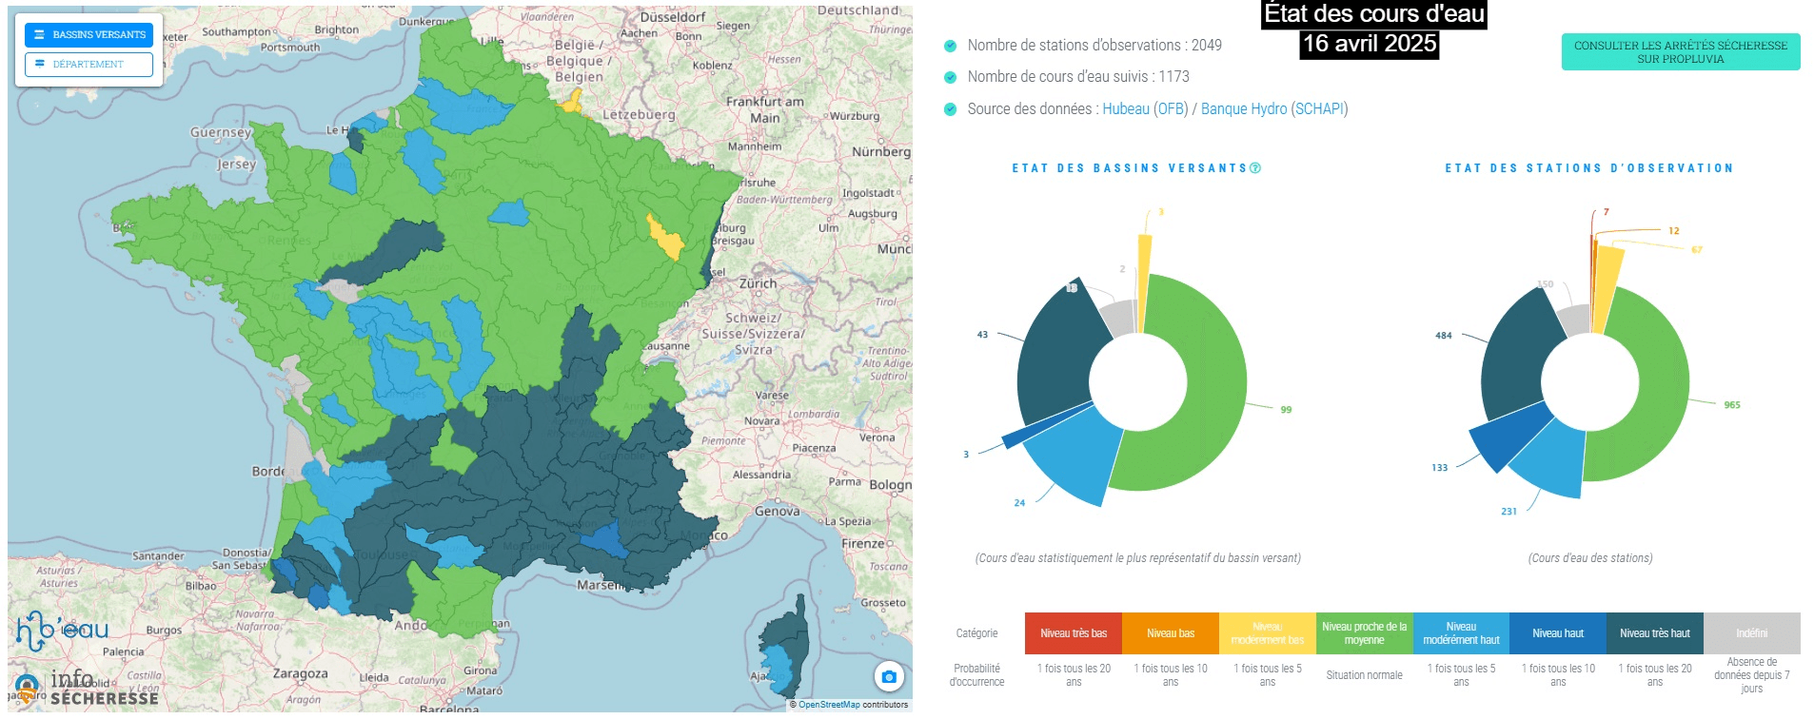This screenshot has width=1814, height=719.
Task: Click the check icon beside Nombre de cours d'eau
Action: coord(950,77)
